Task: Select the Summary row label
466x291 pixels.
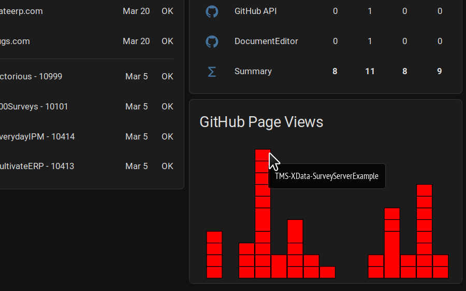Action: (253, 71)
